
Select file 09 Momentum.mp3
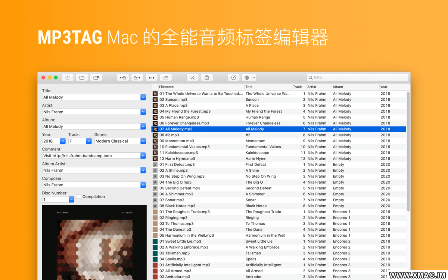point(177,141)
